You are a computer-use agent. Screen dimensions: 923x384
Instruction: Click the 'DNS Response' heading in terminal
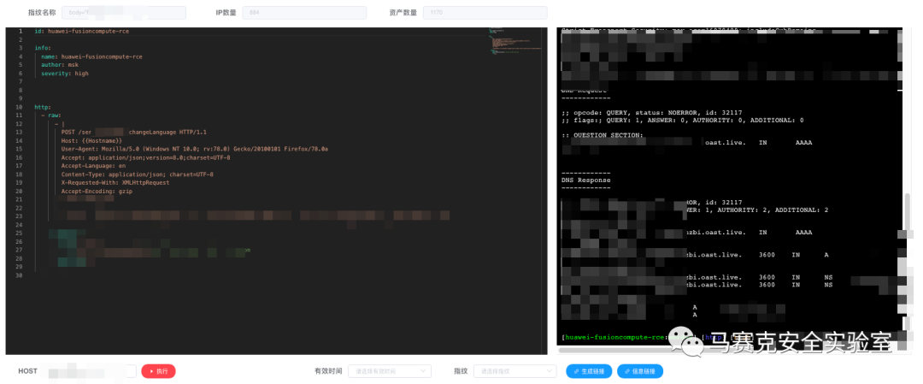pyautogui.click(x=585, y=180)
